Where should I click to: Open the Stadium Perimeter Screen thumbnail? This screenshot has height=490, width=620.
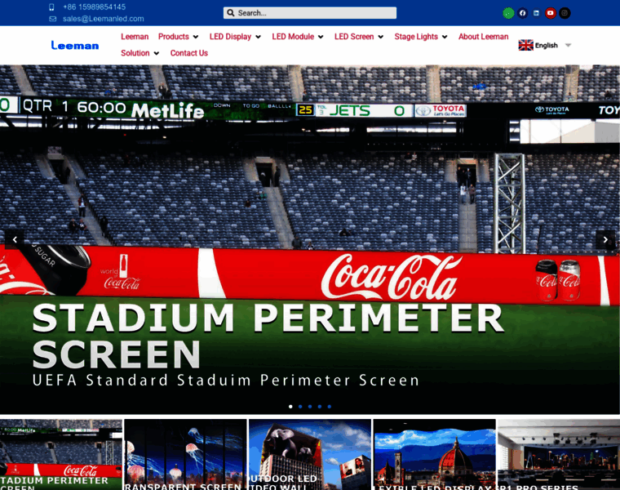(x=61, y=454)
